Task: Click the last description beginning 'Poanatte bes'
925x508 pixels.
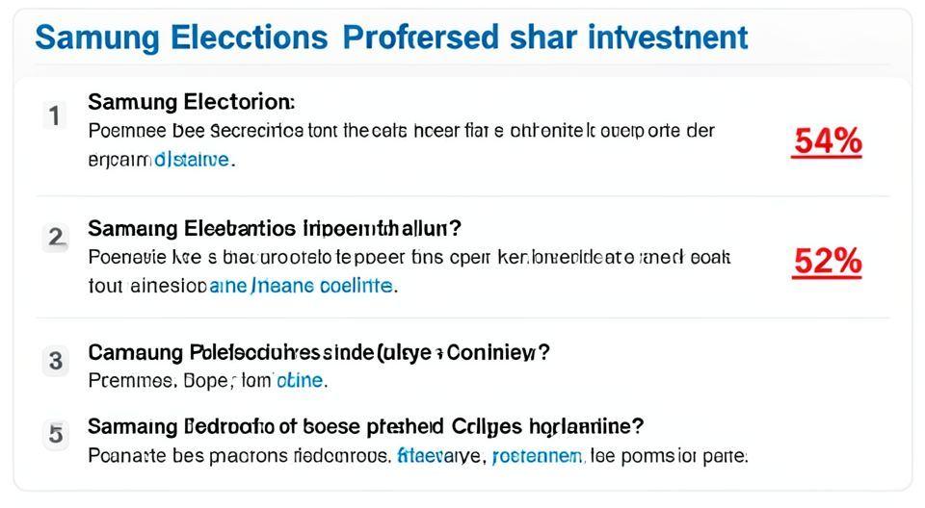Action: [x=241, y=455]
